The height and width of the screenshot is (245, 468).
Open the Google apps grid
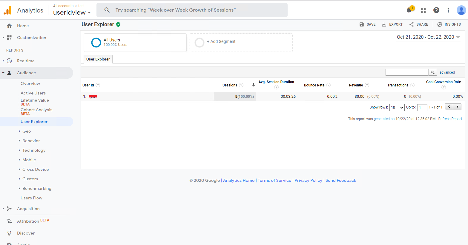[x=423, y=10]
